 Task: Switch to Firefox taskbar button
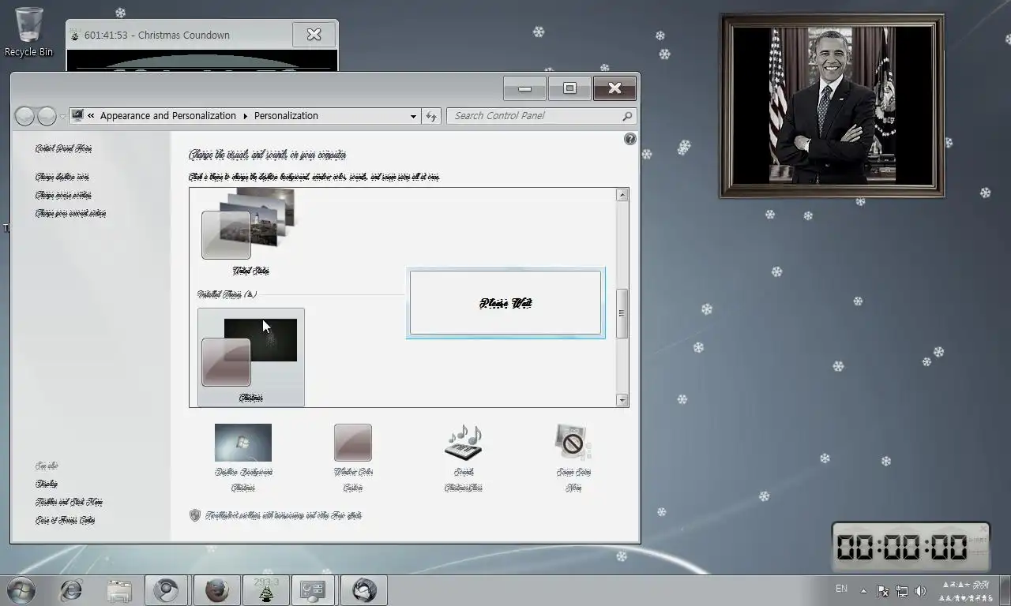(216, 590)
